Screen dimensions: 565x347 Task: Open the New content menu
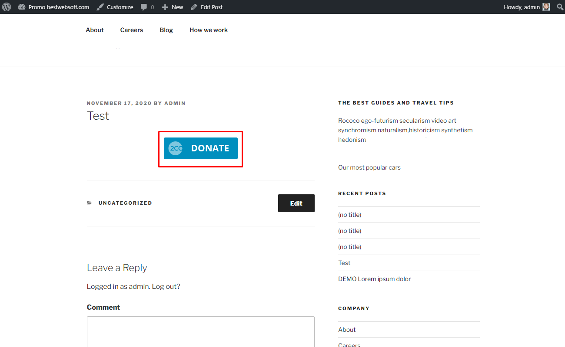173,7
